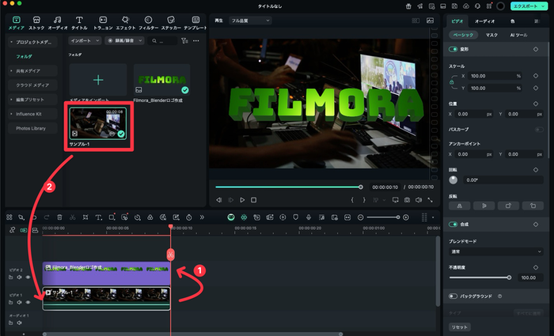Open the エフェクト (Effects) tab icon

pos(127,22)
